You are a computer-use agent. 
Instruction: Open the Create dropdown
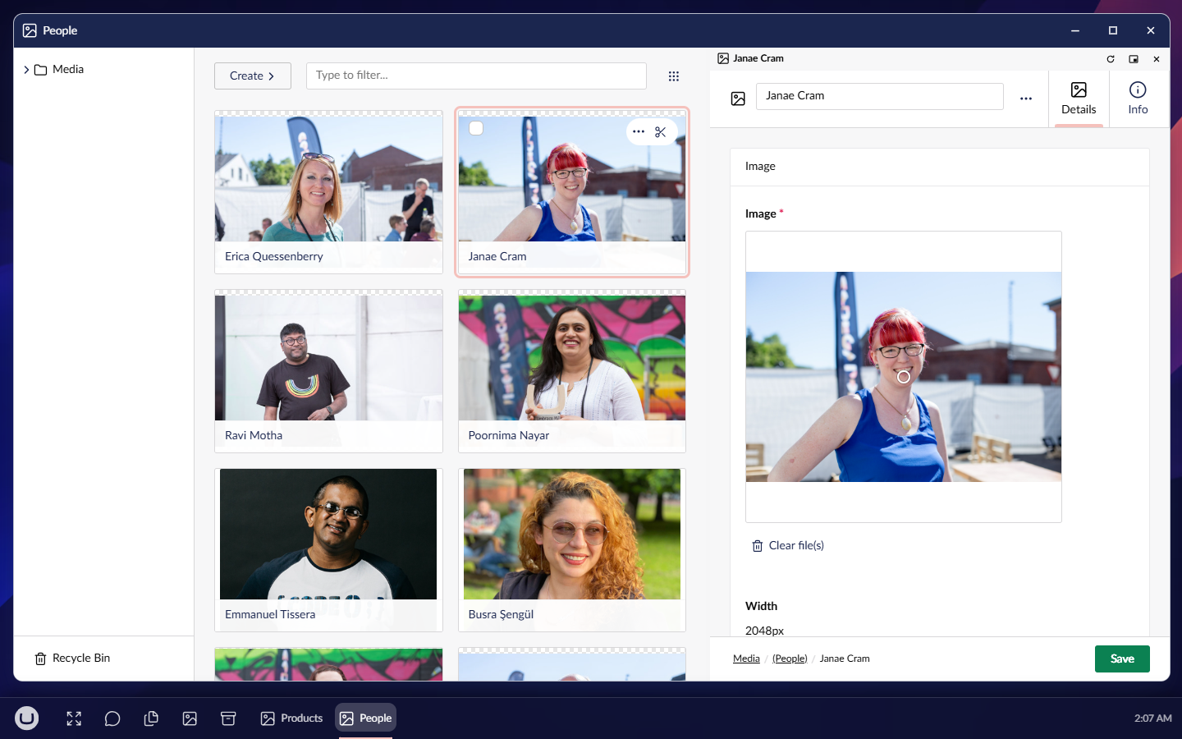(x=253, y=76)
